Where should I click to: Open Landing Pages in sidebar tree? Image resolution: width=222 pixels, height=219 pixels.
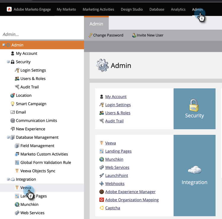tap(33, 196)
